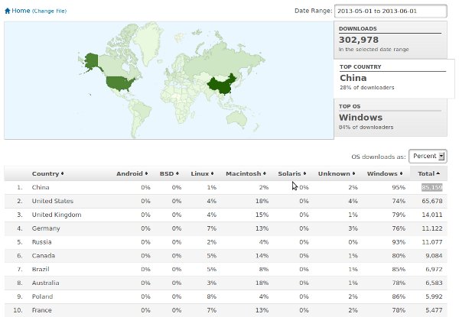The image size is (459, 317).
Task: Sort by the Solaris column header
Action: point(291,173)
